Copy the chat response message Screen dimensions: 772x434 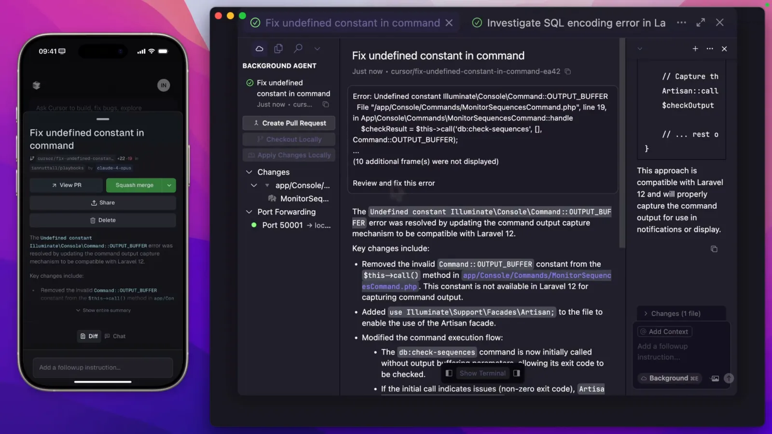click(714, 249)
